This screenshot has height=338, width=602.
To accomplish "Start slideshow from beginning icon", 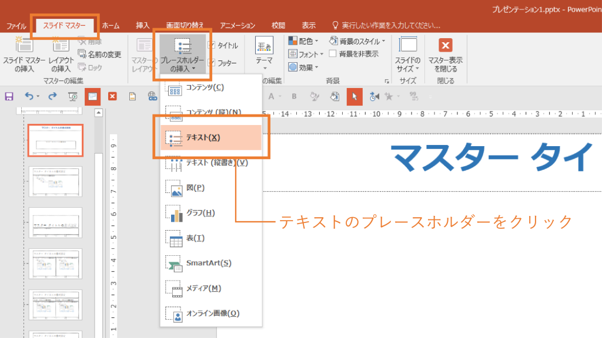I will point(72,96).
